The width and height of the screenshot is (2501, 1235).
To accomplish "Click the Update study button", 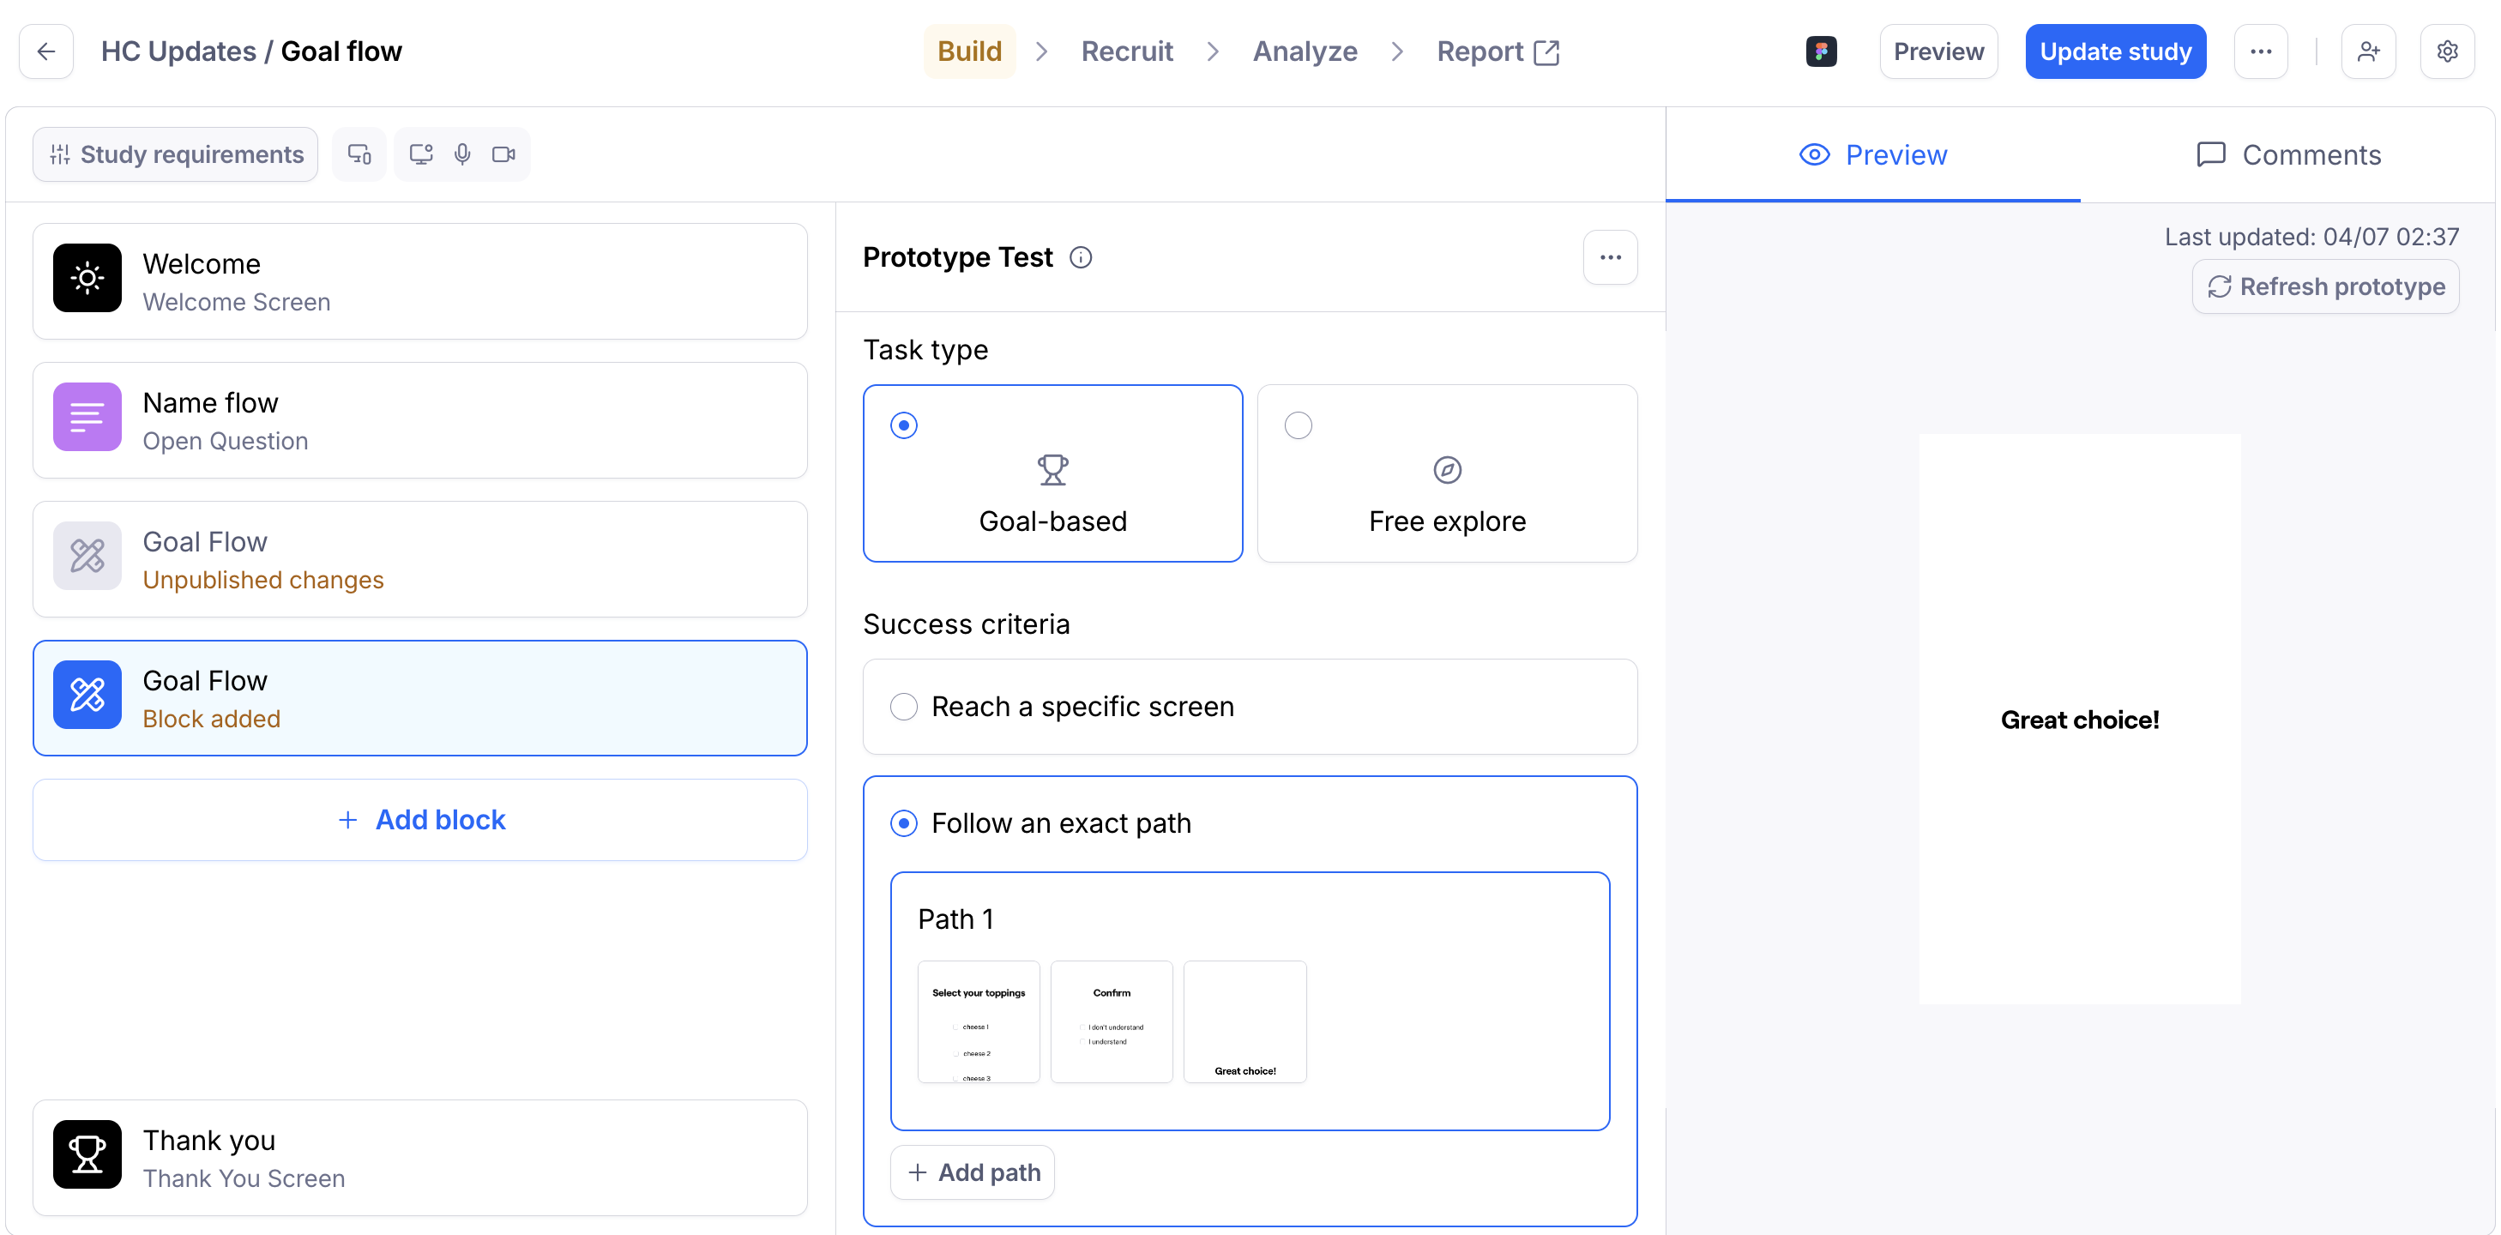I will click(2116, 51).
